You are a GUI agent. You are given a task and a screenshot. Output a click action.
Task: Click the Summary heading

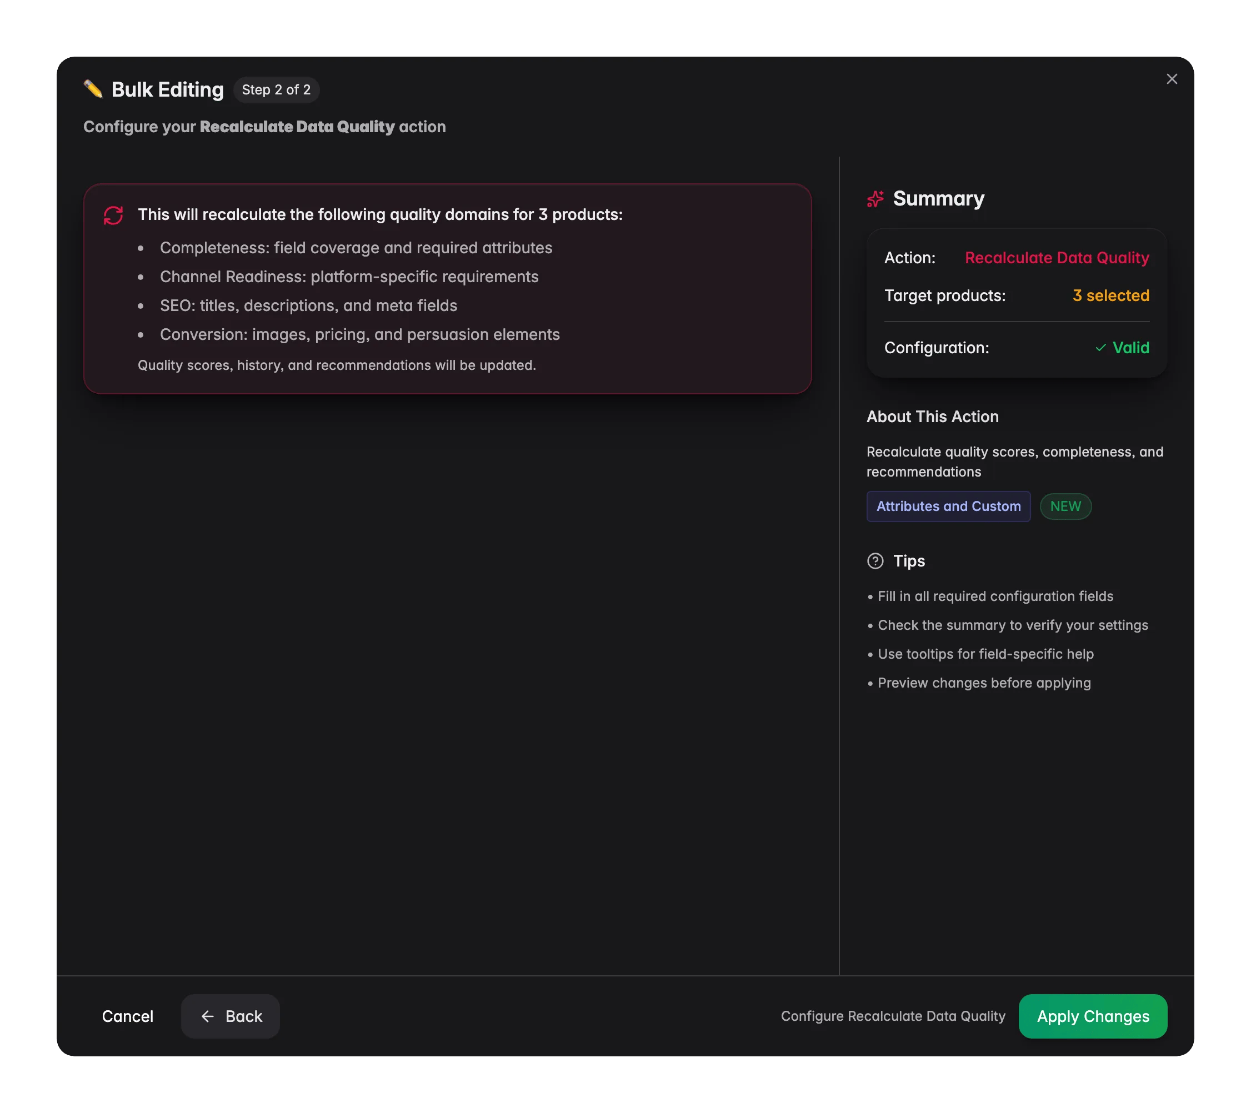point(938,198)
